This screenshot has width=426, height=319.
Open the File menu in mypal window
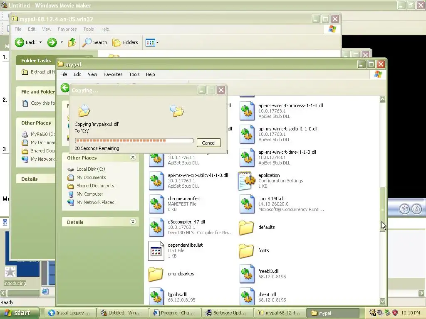[x=64, y=74]
